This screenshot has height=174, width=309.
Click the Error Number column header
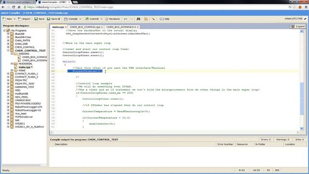pyautogui.click(x=225, y=145)
